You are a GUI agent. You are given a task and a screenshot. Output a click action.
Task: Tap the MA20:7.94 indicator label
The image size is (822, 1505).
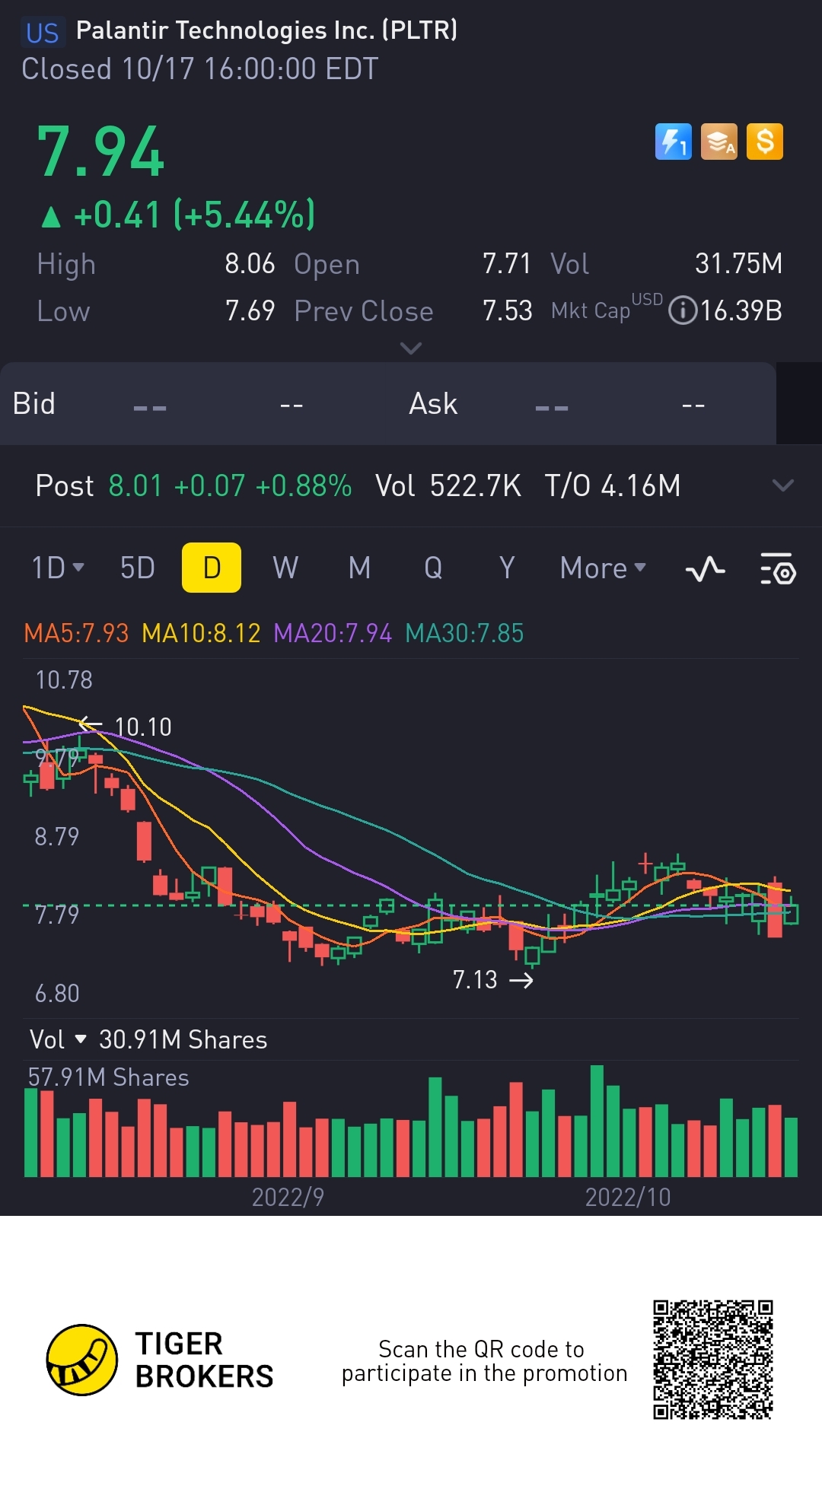tap(333, 633)
